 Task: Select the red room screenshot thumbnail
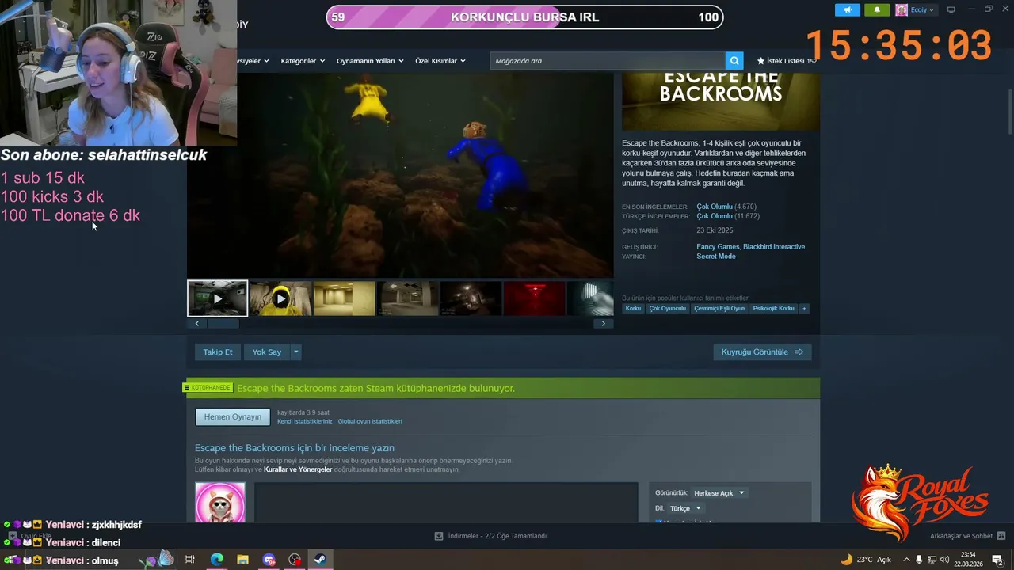click(x=535, y=298)
